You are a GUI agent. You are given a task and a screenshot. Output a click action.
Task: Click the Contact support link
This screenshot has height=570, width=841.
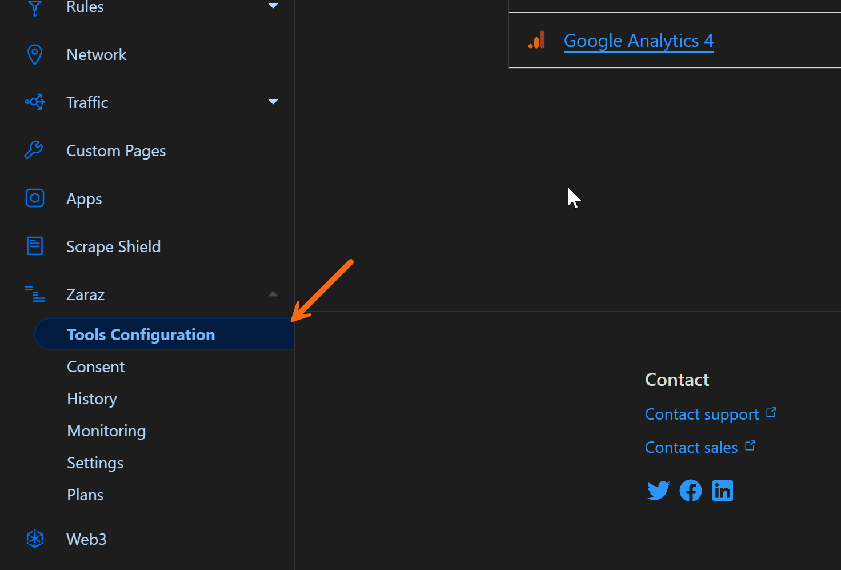point(702,414)
